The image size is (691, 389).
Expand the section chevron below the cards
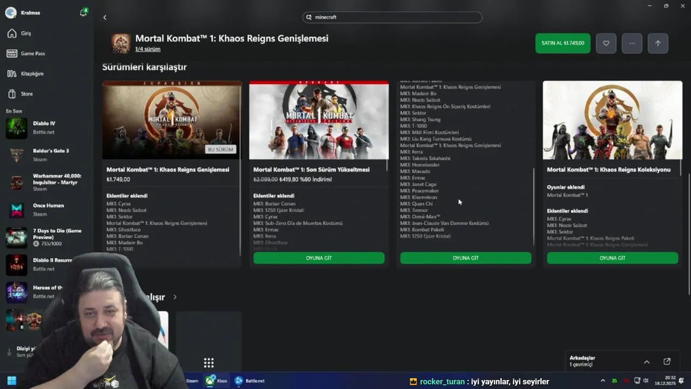[175, 297]
